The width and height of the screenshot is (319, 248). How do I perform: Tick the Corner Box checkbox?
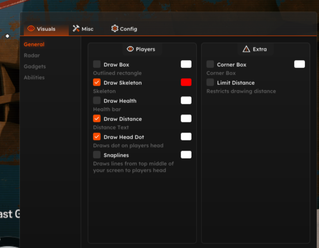coord(210,64)
